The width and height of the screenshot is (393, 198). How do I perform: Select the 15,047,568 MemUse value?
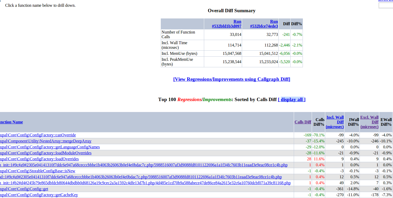point(232,54)
